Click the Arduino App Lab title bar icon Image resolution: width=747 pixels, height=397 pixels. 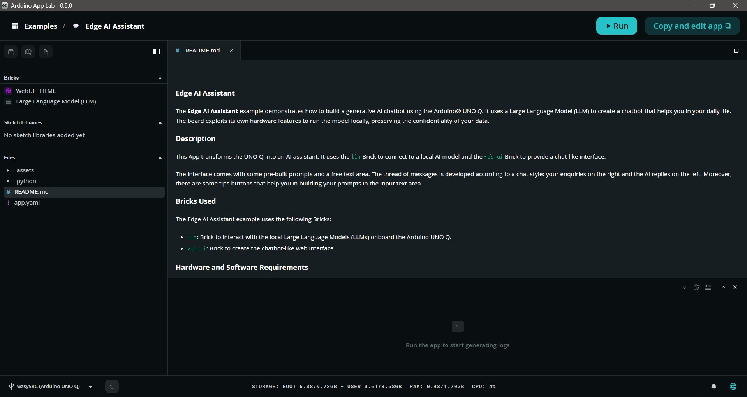pos(5,5)
